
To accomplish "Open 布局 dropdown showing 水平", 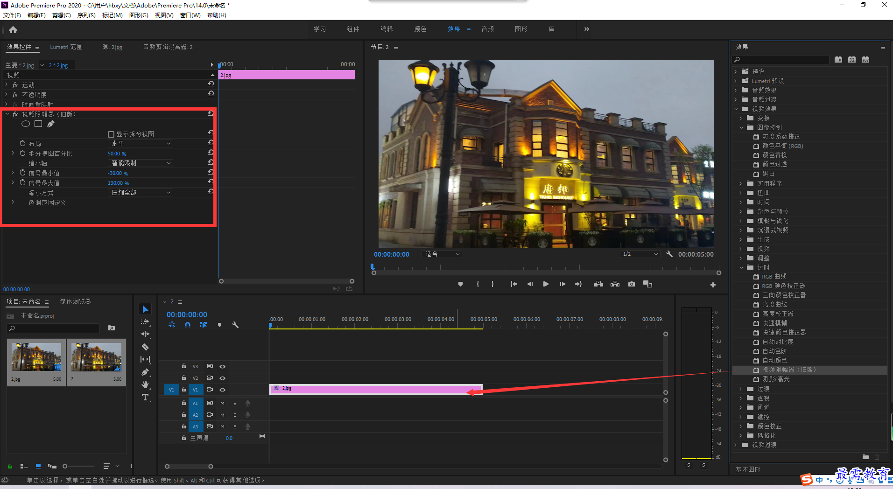I will 141,144.
